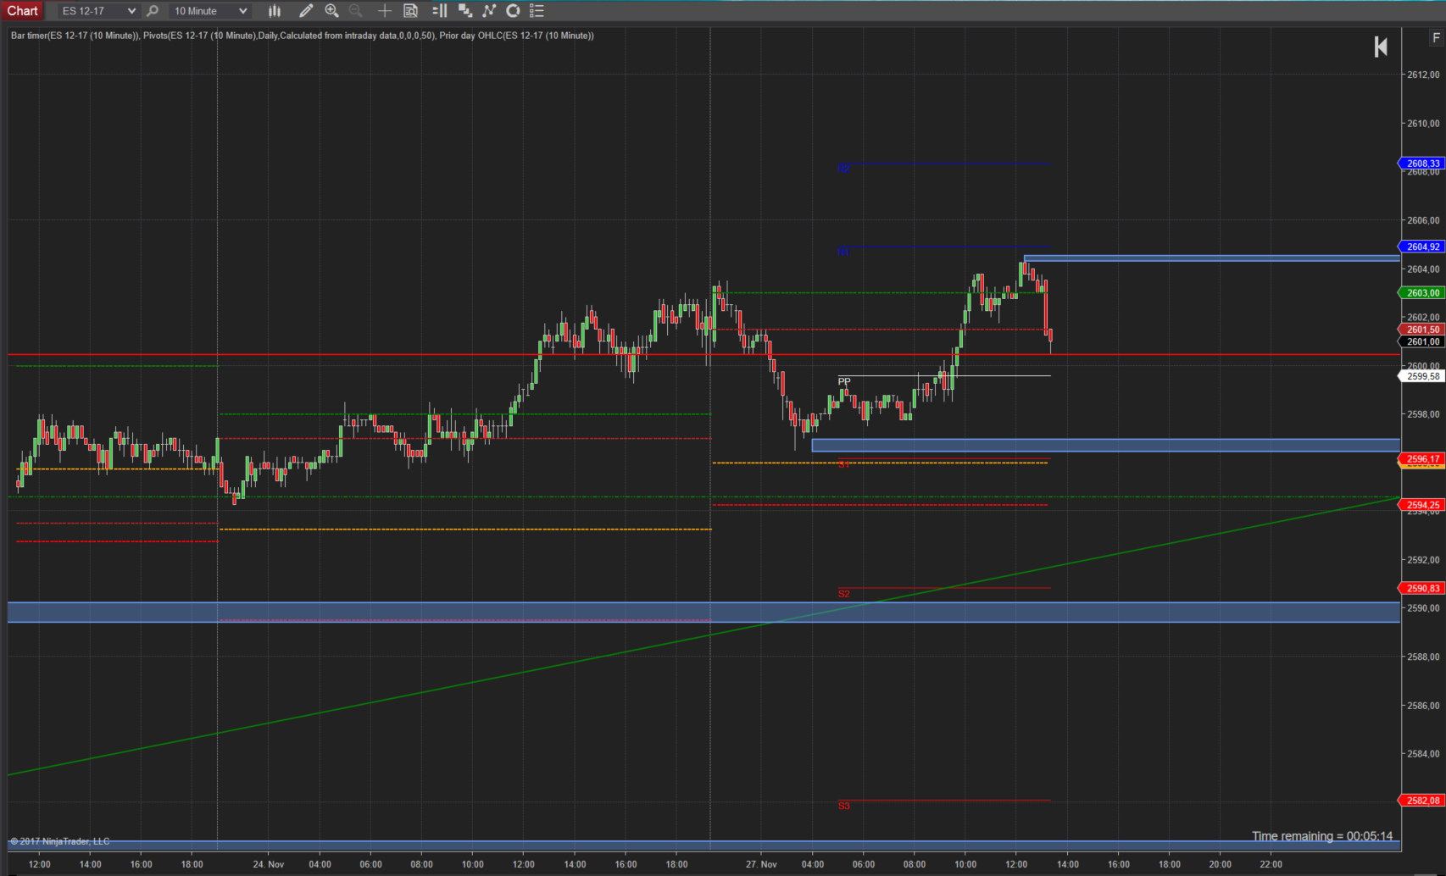Click the Time remaining bar timer text
The width and height of the screenshot is (1446, 876).
tap(1322, 836)
